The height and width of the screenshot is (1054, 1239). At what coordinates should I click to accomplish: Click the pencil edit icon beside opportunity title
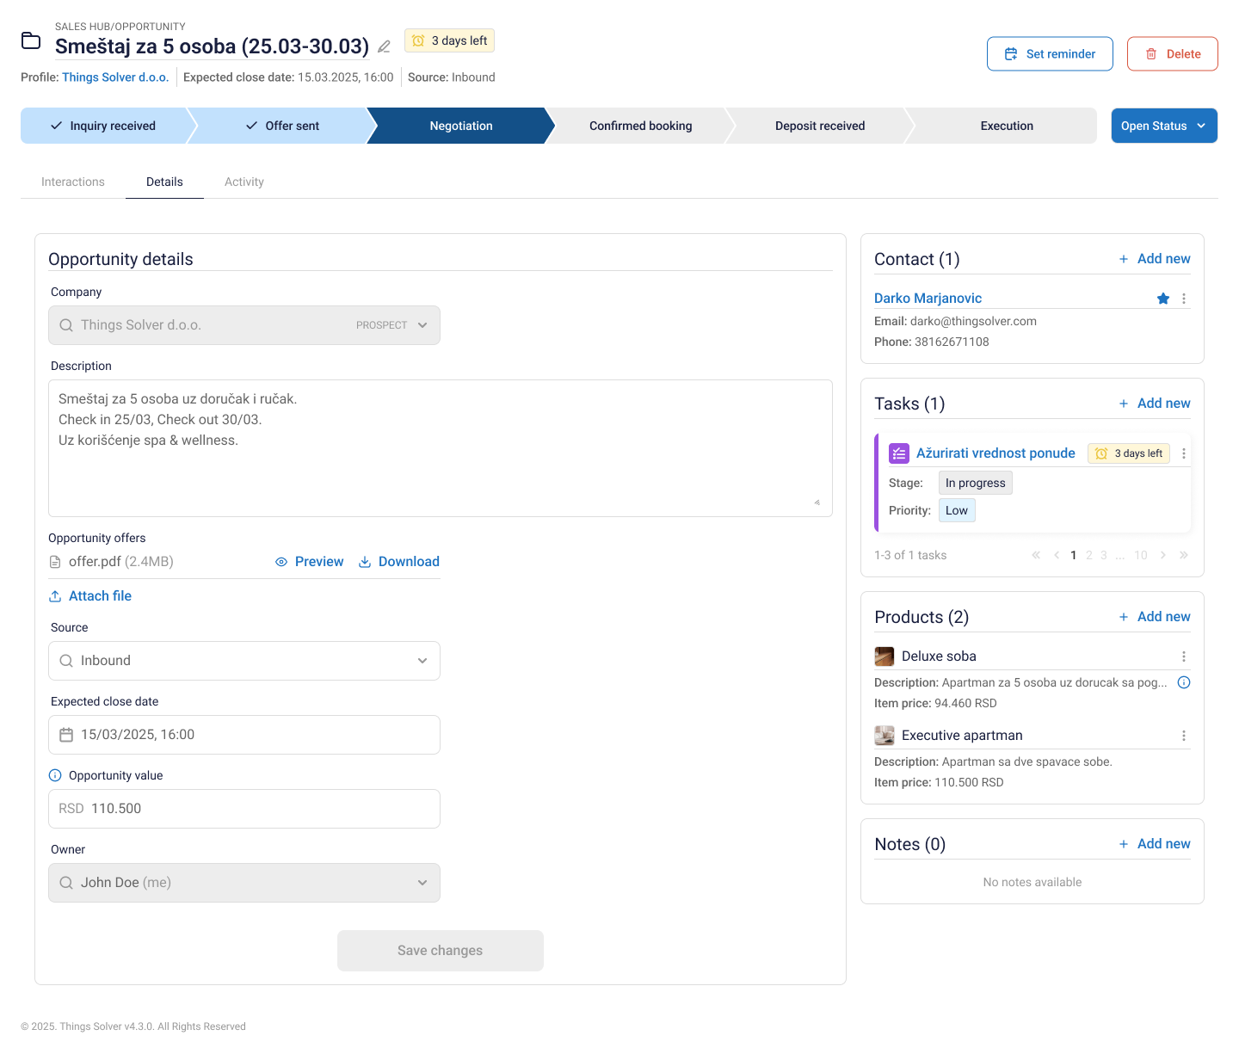click(384, 46)
